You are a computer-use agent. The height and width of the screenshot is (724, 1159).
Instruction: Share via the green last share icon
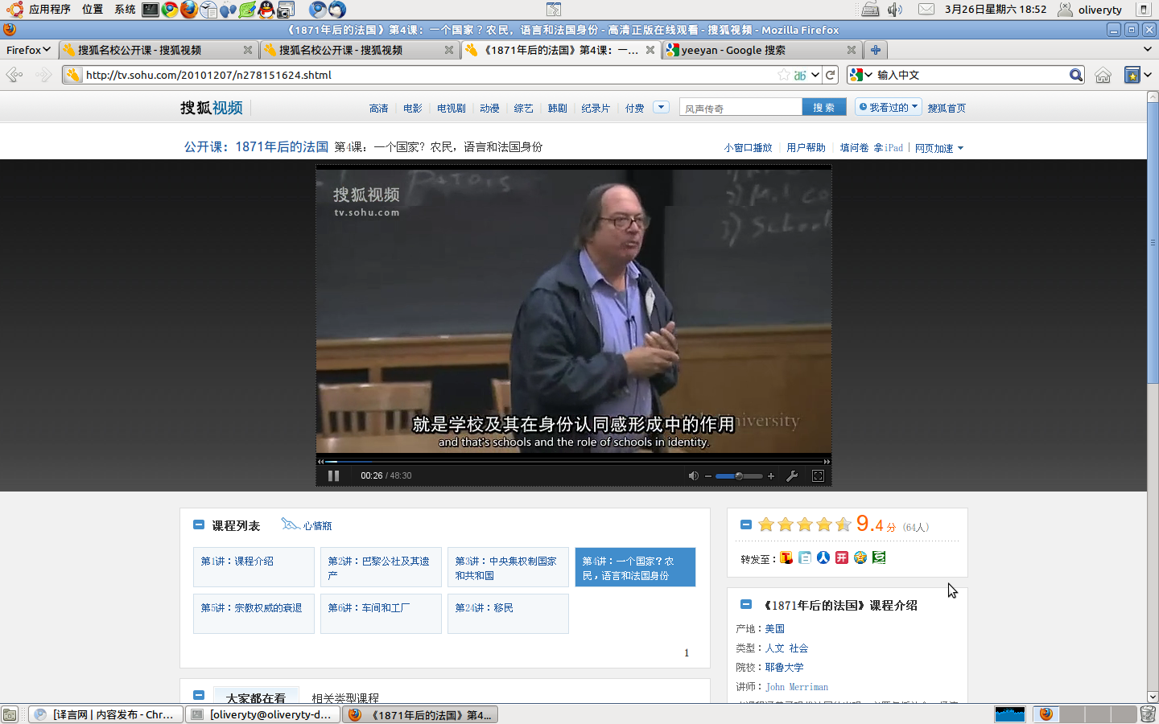[x=879, y=557]
